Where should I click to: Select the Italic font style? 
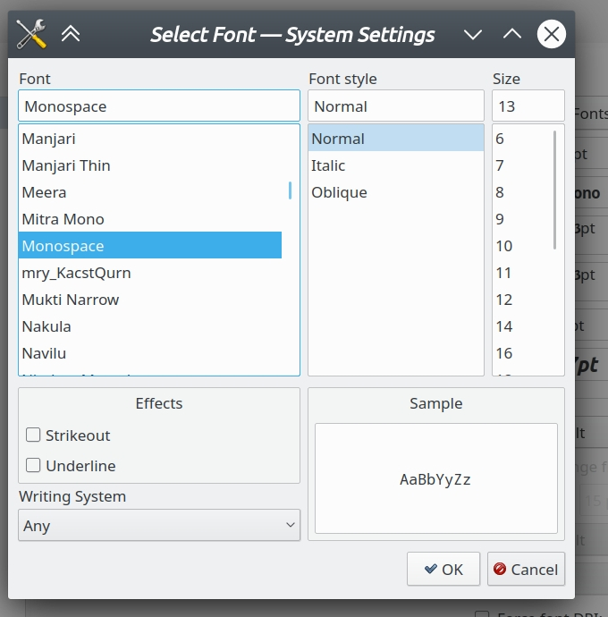tap(328, 165)
